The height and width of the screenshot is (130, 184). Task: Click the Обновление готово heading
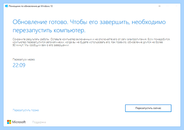[x=89, y=26]
